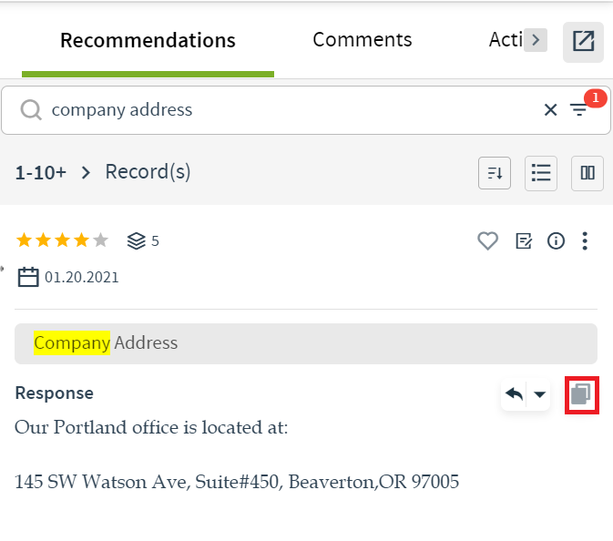This screenshot has width=613, height=541.
Task: Clear the company address search text
Action: click(x=550, y=110)
